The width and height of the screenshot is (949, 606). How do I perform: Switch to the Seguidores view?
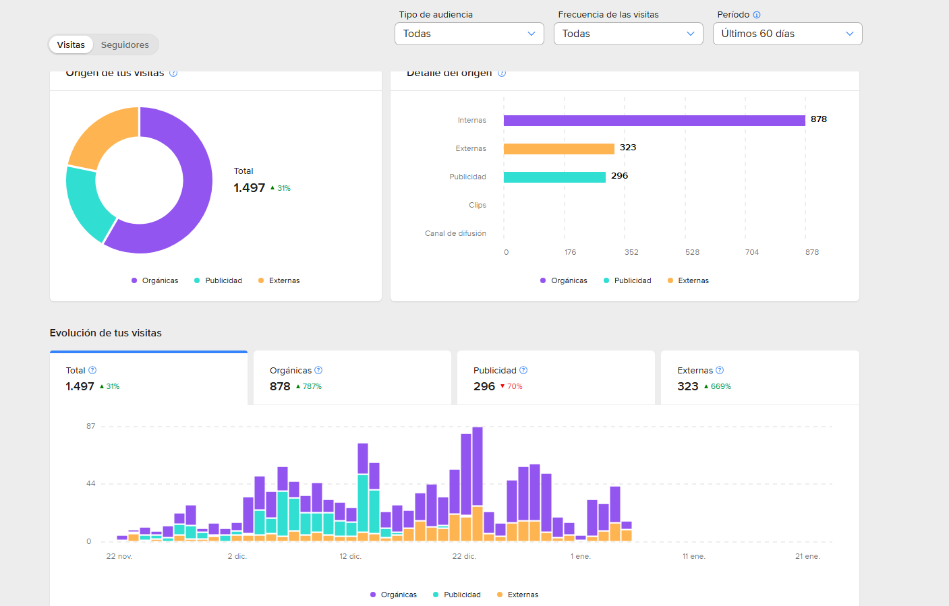125,45
